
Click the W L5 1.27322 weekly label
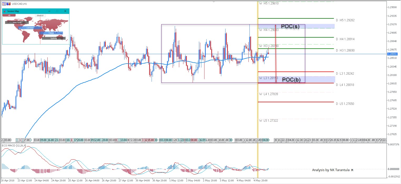click(269, 121)
